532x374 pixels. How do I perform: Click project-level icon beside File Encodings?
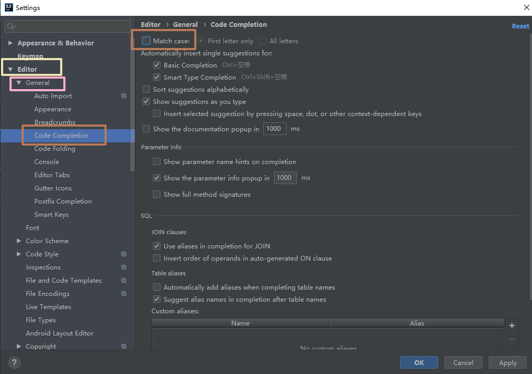124,294
